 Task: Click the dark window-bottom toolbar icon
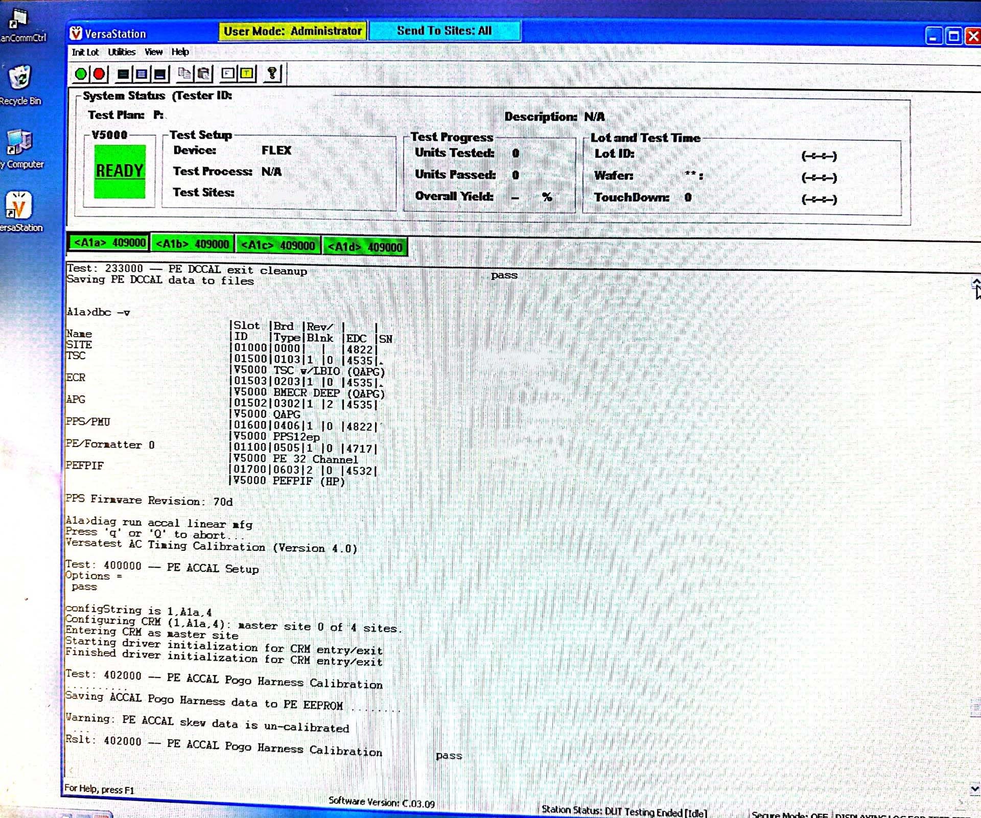[x=160, y=74]
